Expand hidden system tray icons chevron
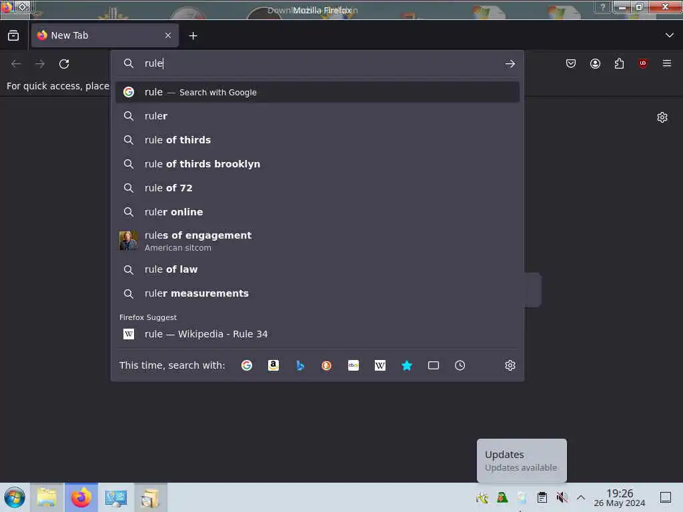Screen dimensions: 683x512 tap(581, 497)
